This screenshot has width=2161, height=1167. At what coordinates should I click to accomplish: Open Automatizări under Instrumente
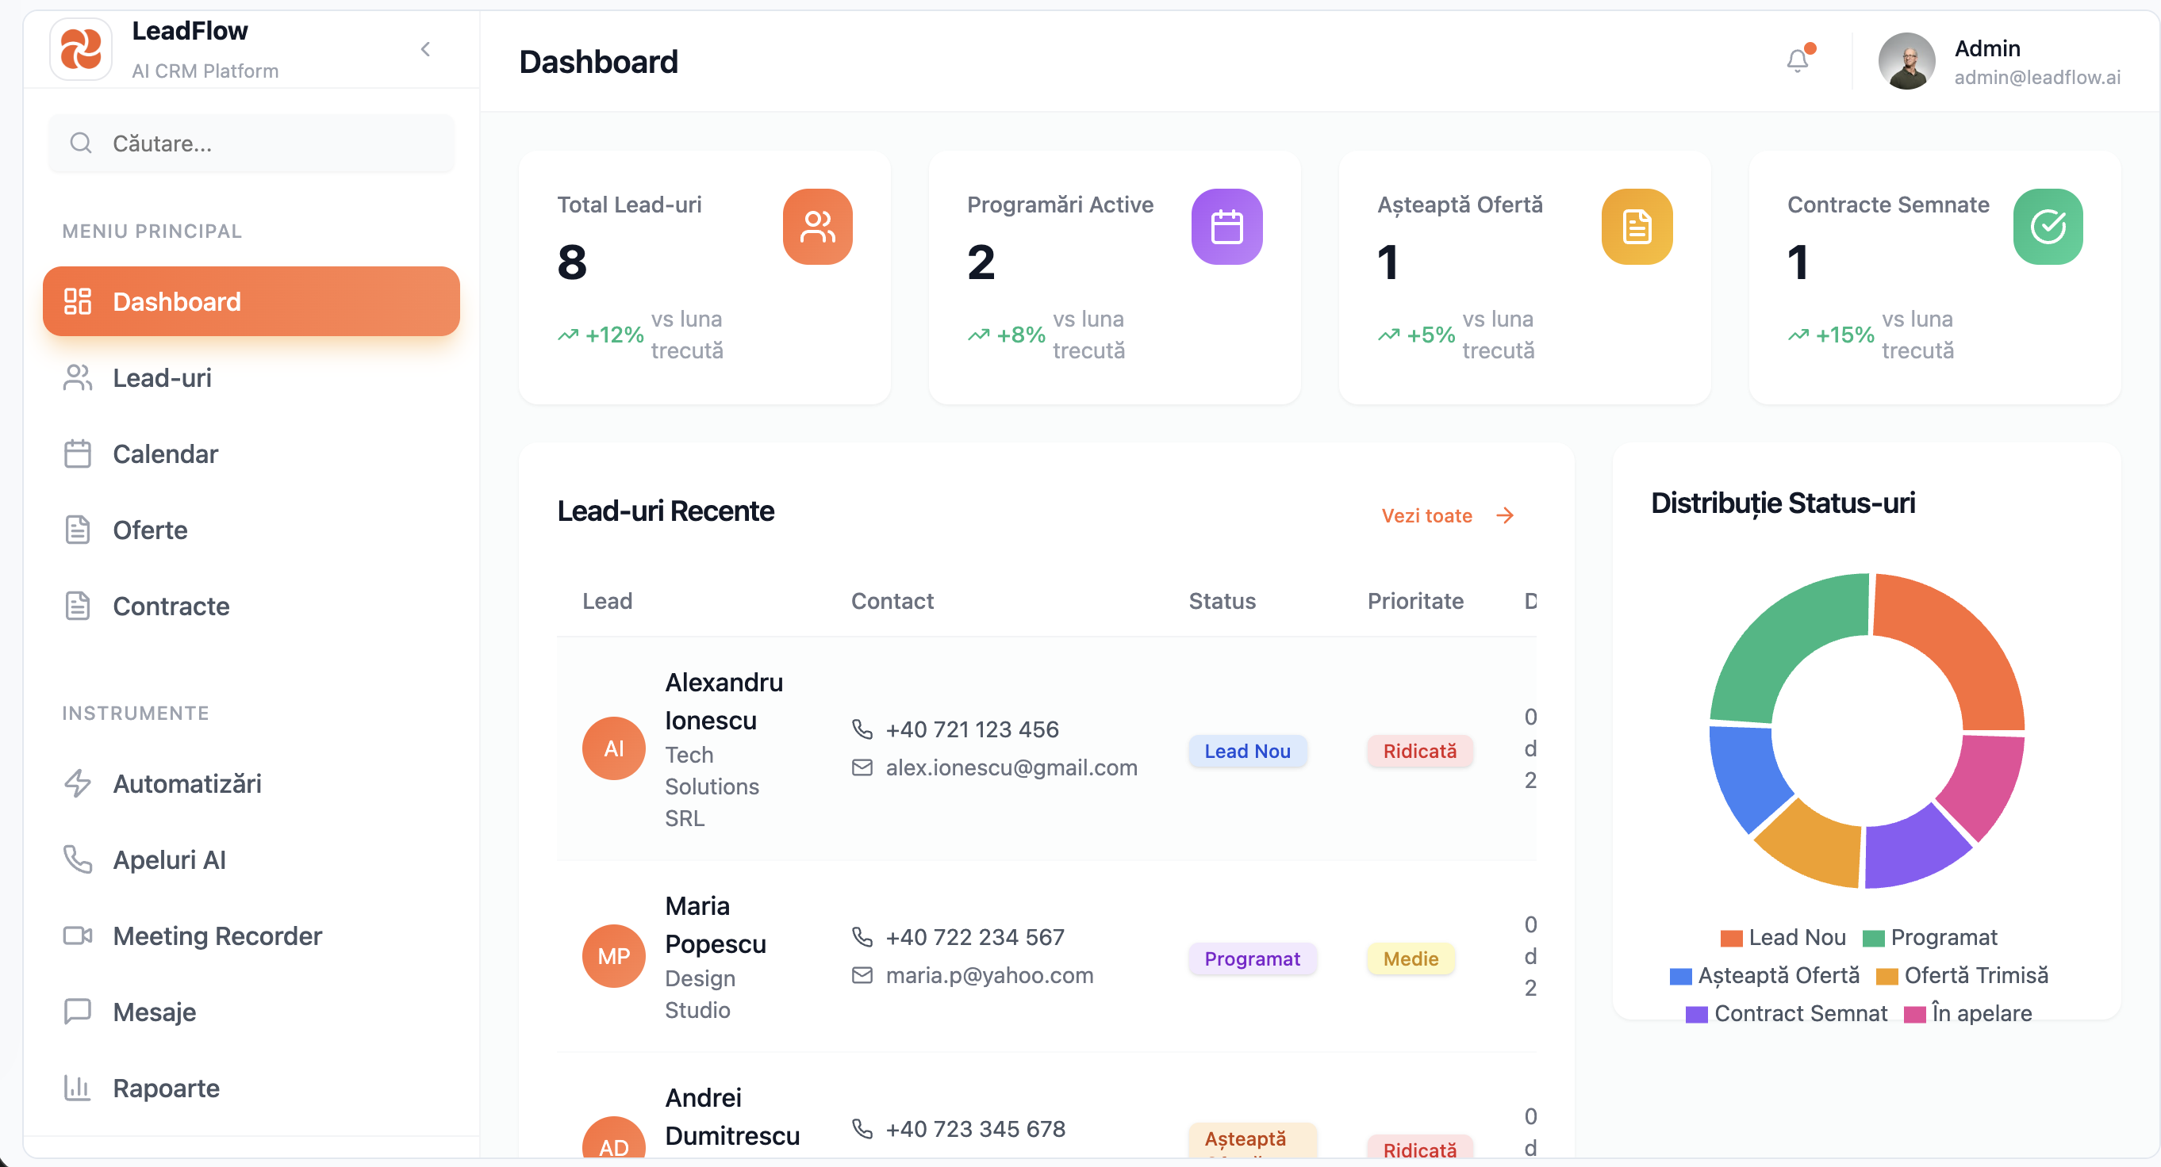click(x=186, y=783)
